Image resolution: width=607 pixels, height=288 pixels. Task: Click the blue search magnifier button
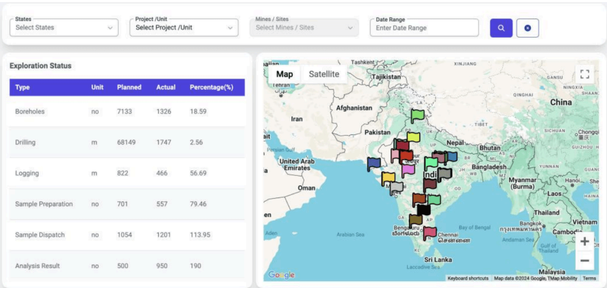[x=501, y=28]
